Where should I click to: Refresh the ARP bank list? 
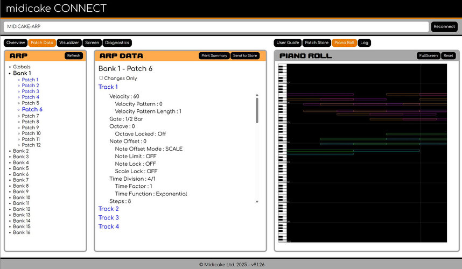[x=74, y=55]
